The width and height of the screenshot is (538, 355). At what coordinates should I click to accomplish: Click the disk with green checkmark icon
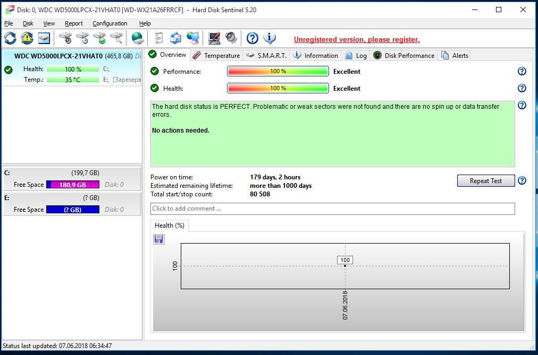click(99, 38)
